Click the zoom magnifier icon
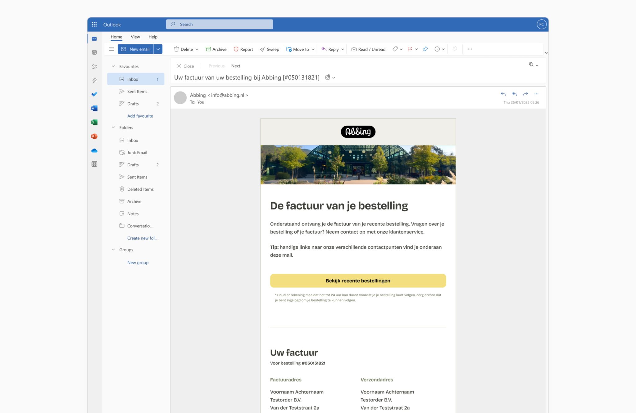This screenshot has width=636, height=413. [531, 65]
